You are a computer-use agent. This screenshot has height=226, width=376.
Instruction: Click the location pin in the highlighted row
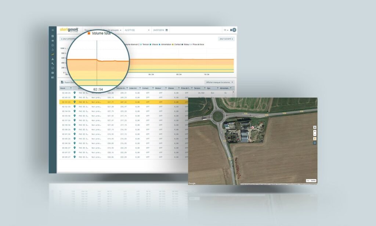[75, 102]
